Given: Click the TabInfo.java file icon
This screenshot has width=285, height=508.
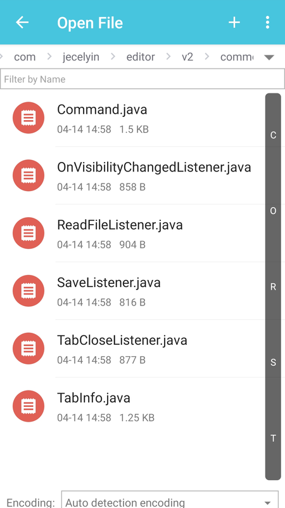Looking at the screenshot, I should [x=28, y=406].
